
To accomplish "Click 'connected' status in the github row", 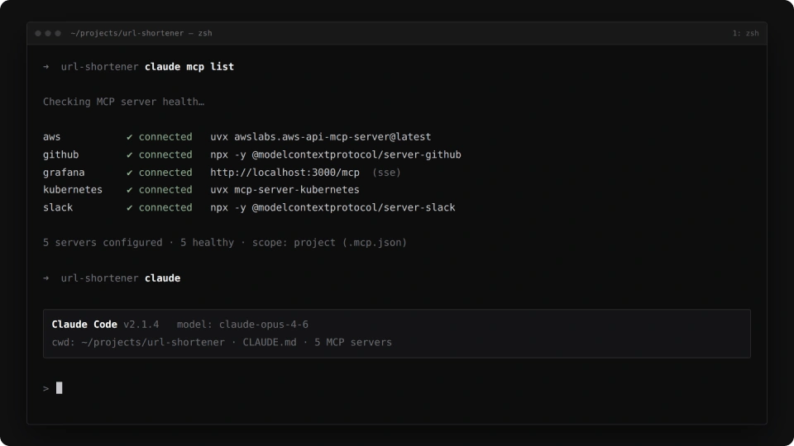I will [165, 154].
